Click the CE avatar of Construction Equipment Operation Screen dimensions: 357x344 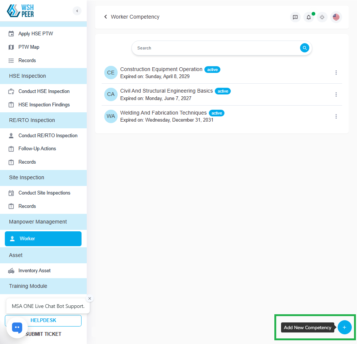(x=111, y=73)
